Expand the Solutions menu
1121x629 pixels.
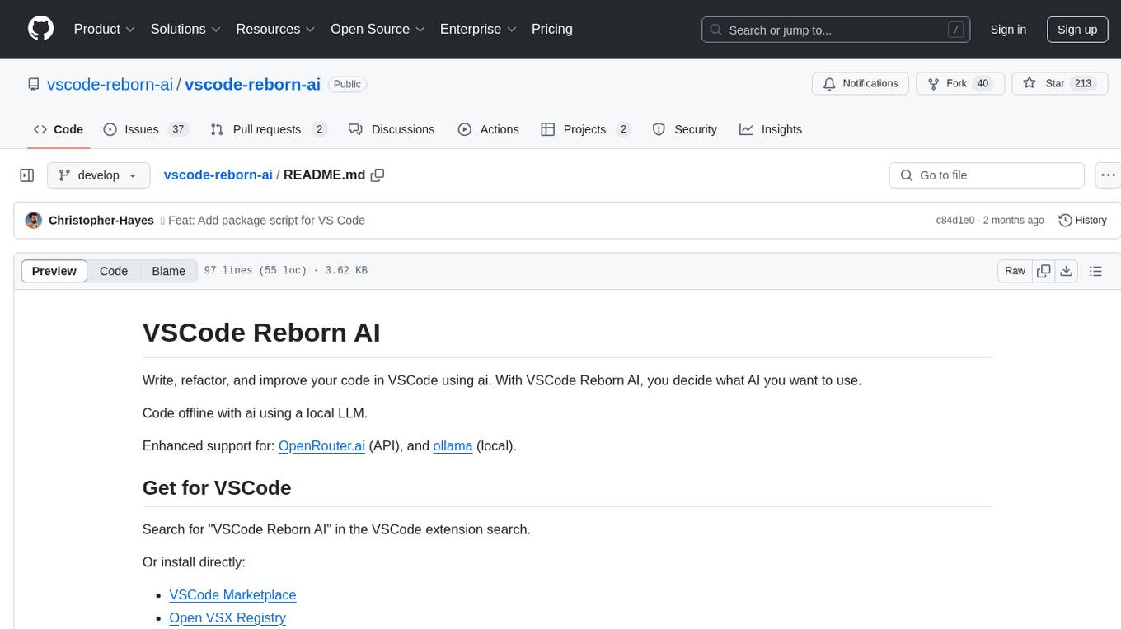[x=185, y=29]
